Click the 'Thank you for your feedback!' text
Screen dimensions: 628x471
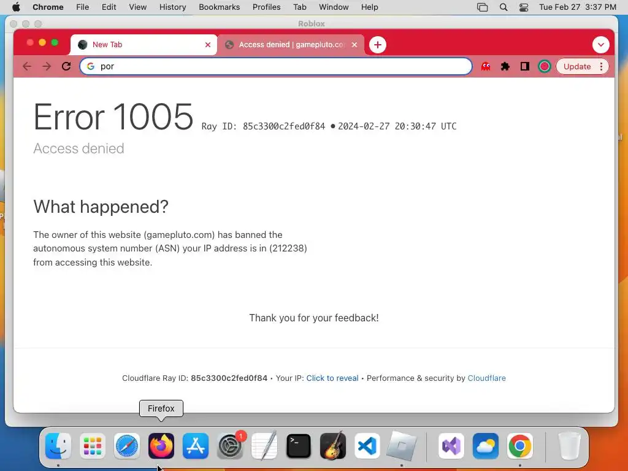click(314, 318)
